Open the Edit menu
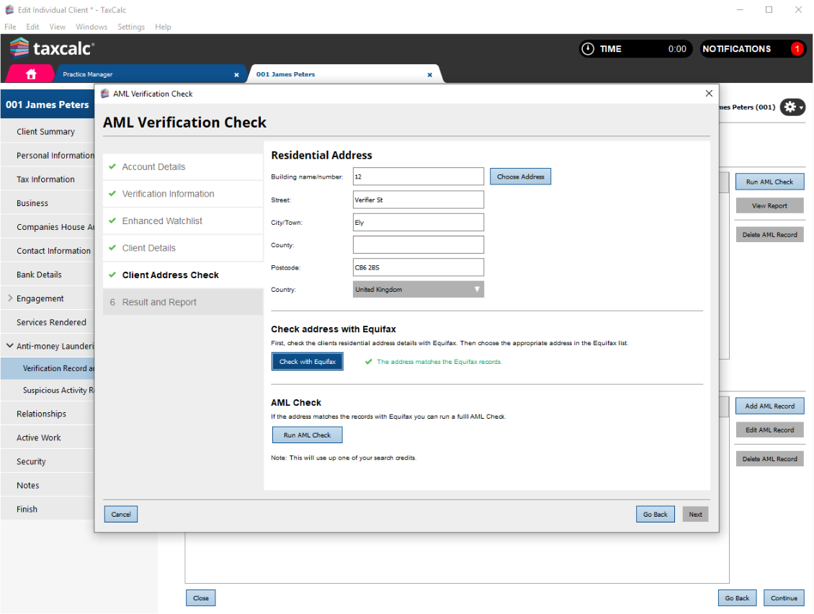The width and height of the screenshot is (814, 614). [32, 27]
